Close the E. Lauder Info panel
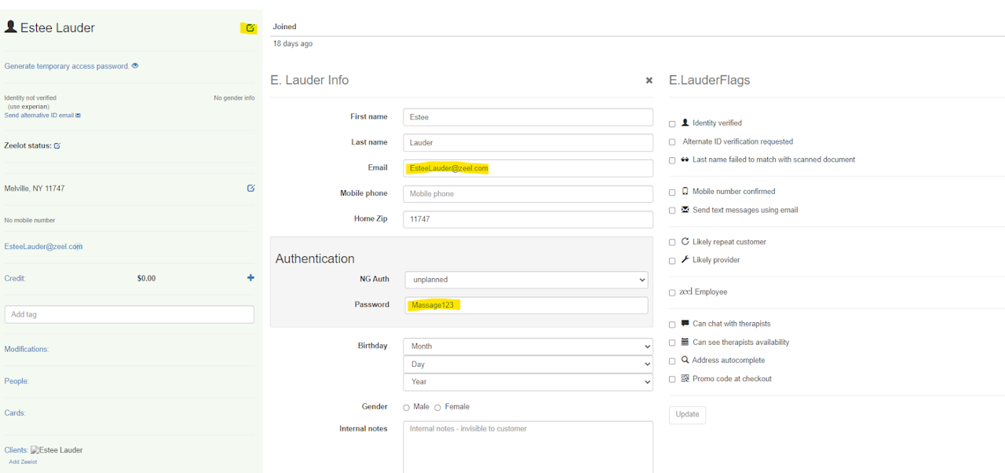This screenshot has width=1005, height=473. pos(649,80)
